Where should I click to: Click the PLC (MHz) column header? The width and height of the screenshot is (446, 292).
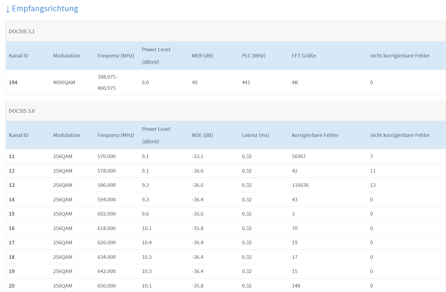254,56
